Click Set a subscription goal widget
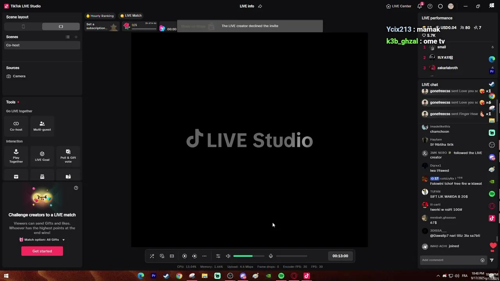500x281 pixels. [102, 26]
